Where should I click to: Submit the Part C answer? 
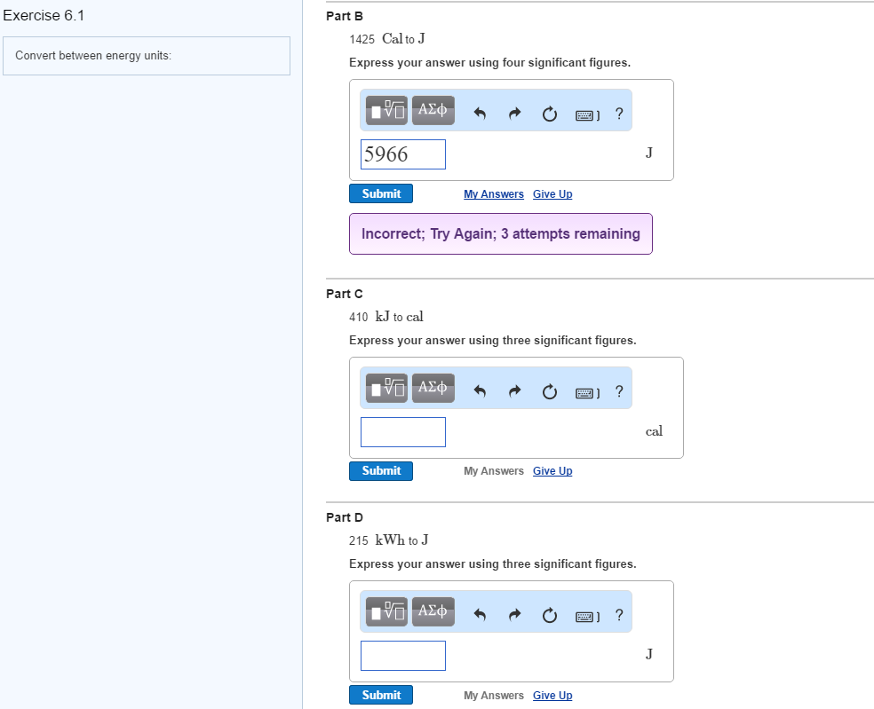point(381,471)
